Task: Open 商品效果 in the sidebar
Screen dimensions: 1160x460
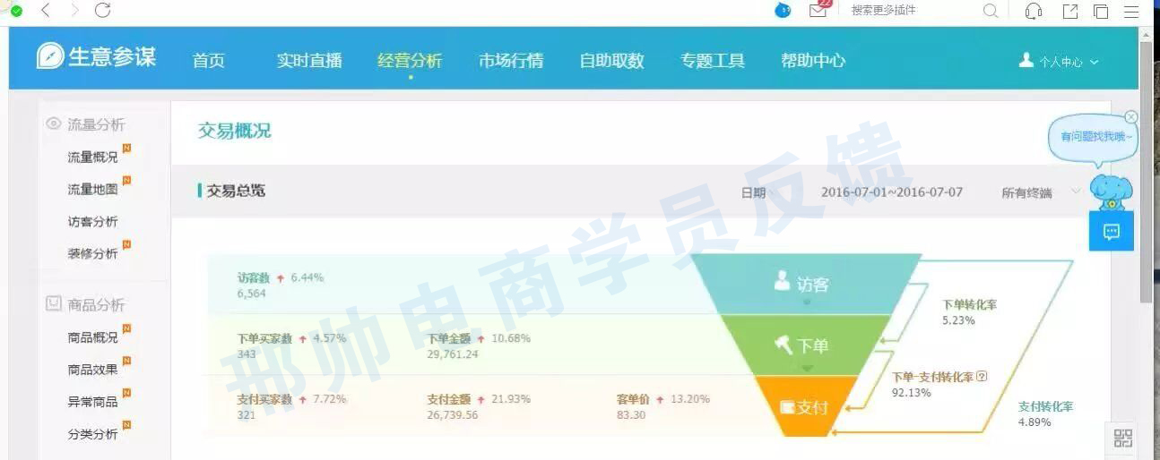Action: coord(92,370)
